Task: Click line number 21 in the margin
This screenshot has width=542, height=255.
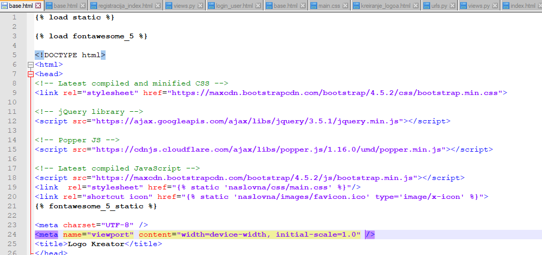Action: (x=12, y=206)
